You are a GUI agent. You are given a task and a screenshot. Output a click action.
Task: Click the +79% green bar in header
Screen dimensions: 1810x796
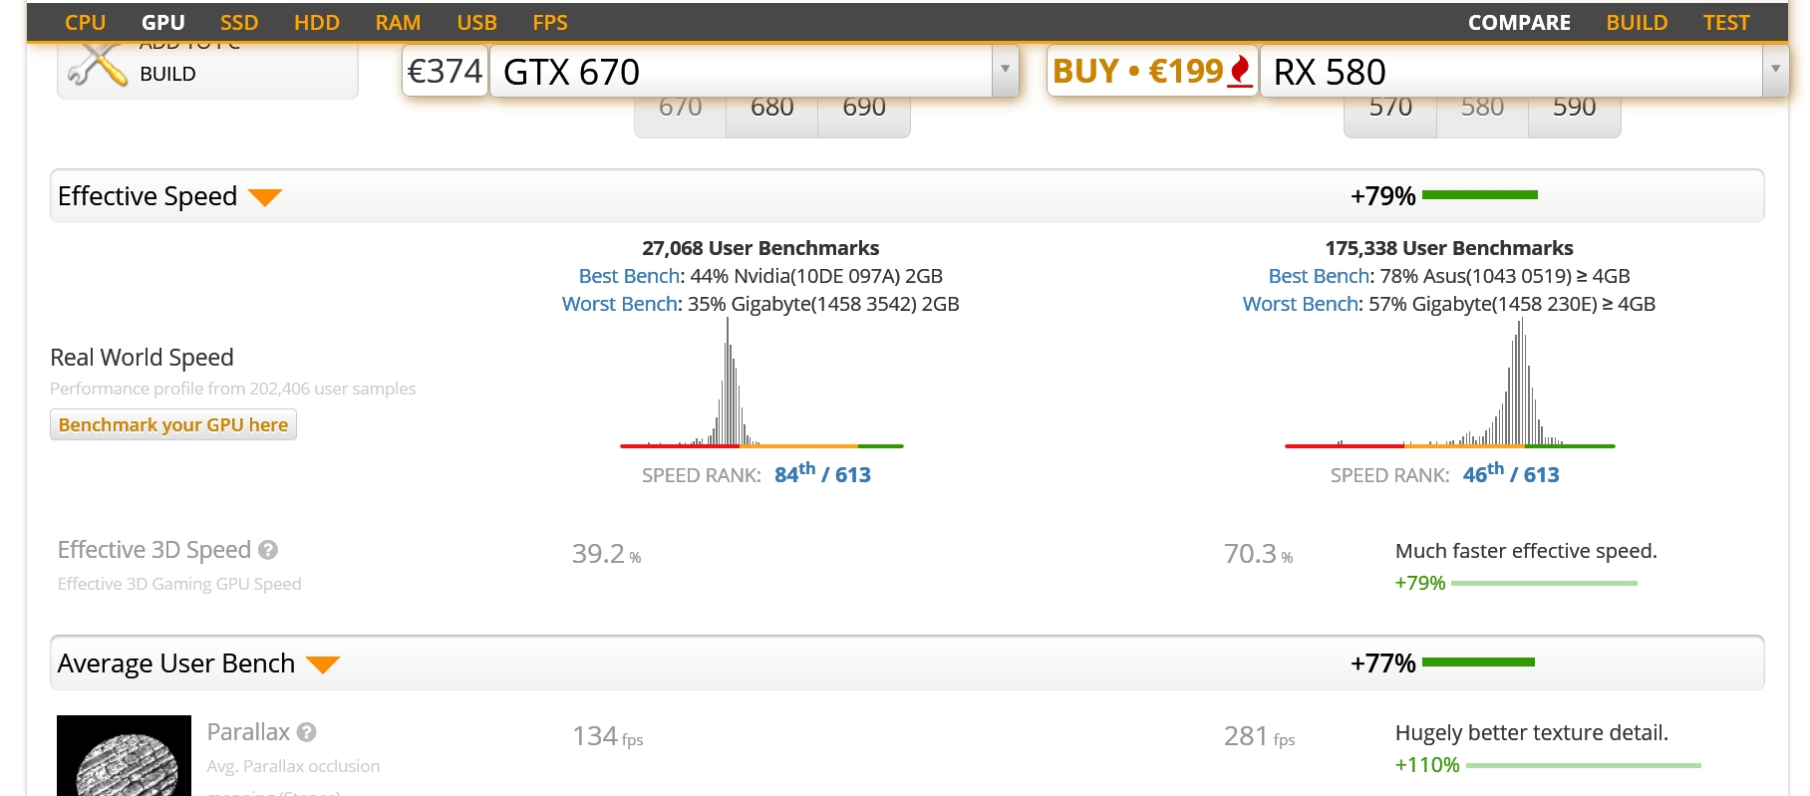coord(1480,195)
